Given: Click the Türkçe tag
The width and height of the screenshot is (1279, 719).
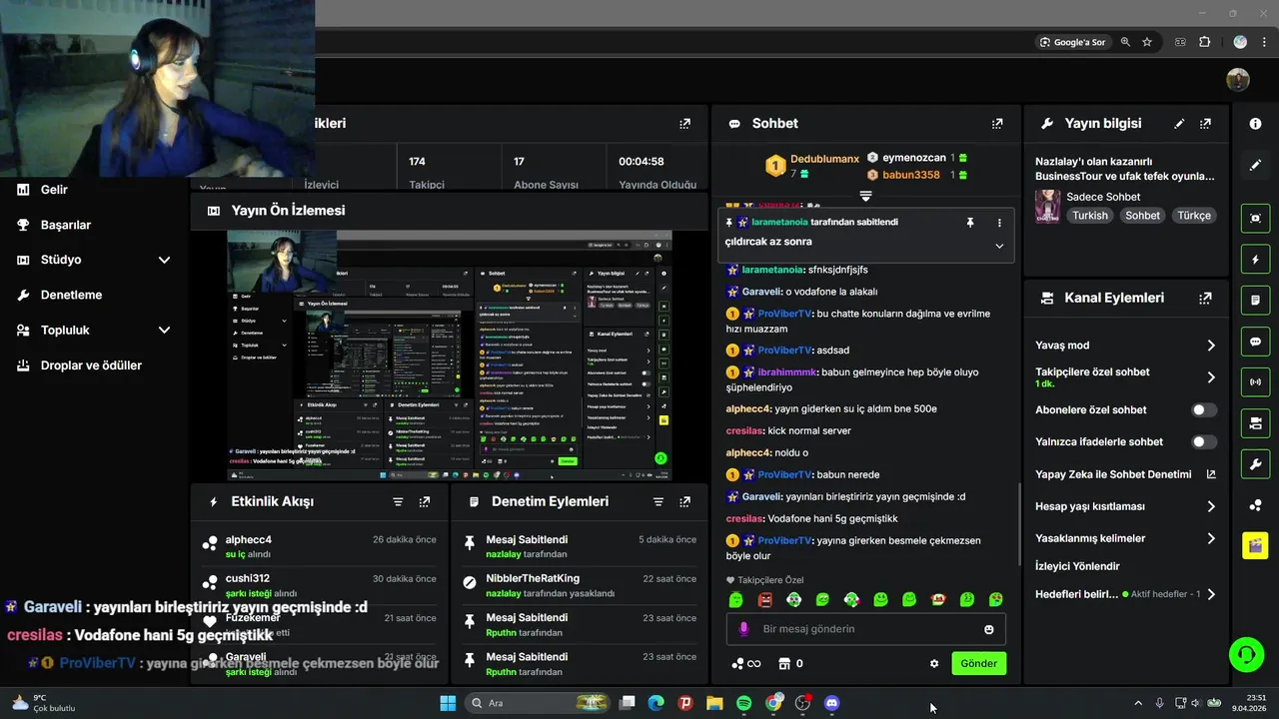Looking at the screenshot, I should point(1193,216).
